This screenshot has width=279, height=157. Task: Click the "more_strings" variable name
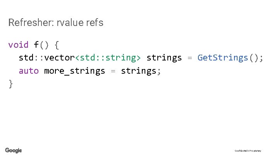coord(75,71)
